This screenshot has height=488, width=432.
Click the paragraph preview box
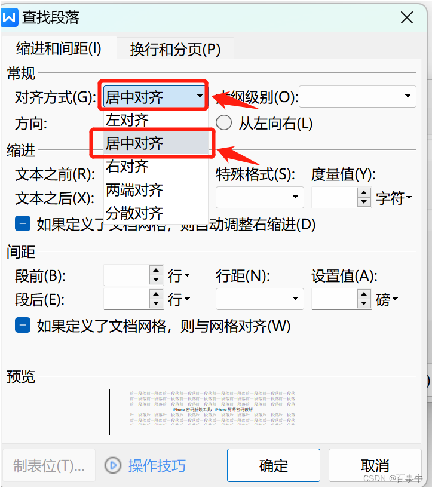213,412
